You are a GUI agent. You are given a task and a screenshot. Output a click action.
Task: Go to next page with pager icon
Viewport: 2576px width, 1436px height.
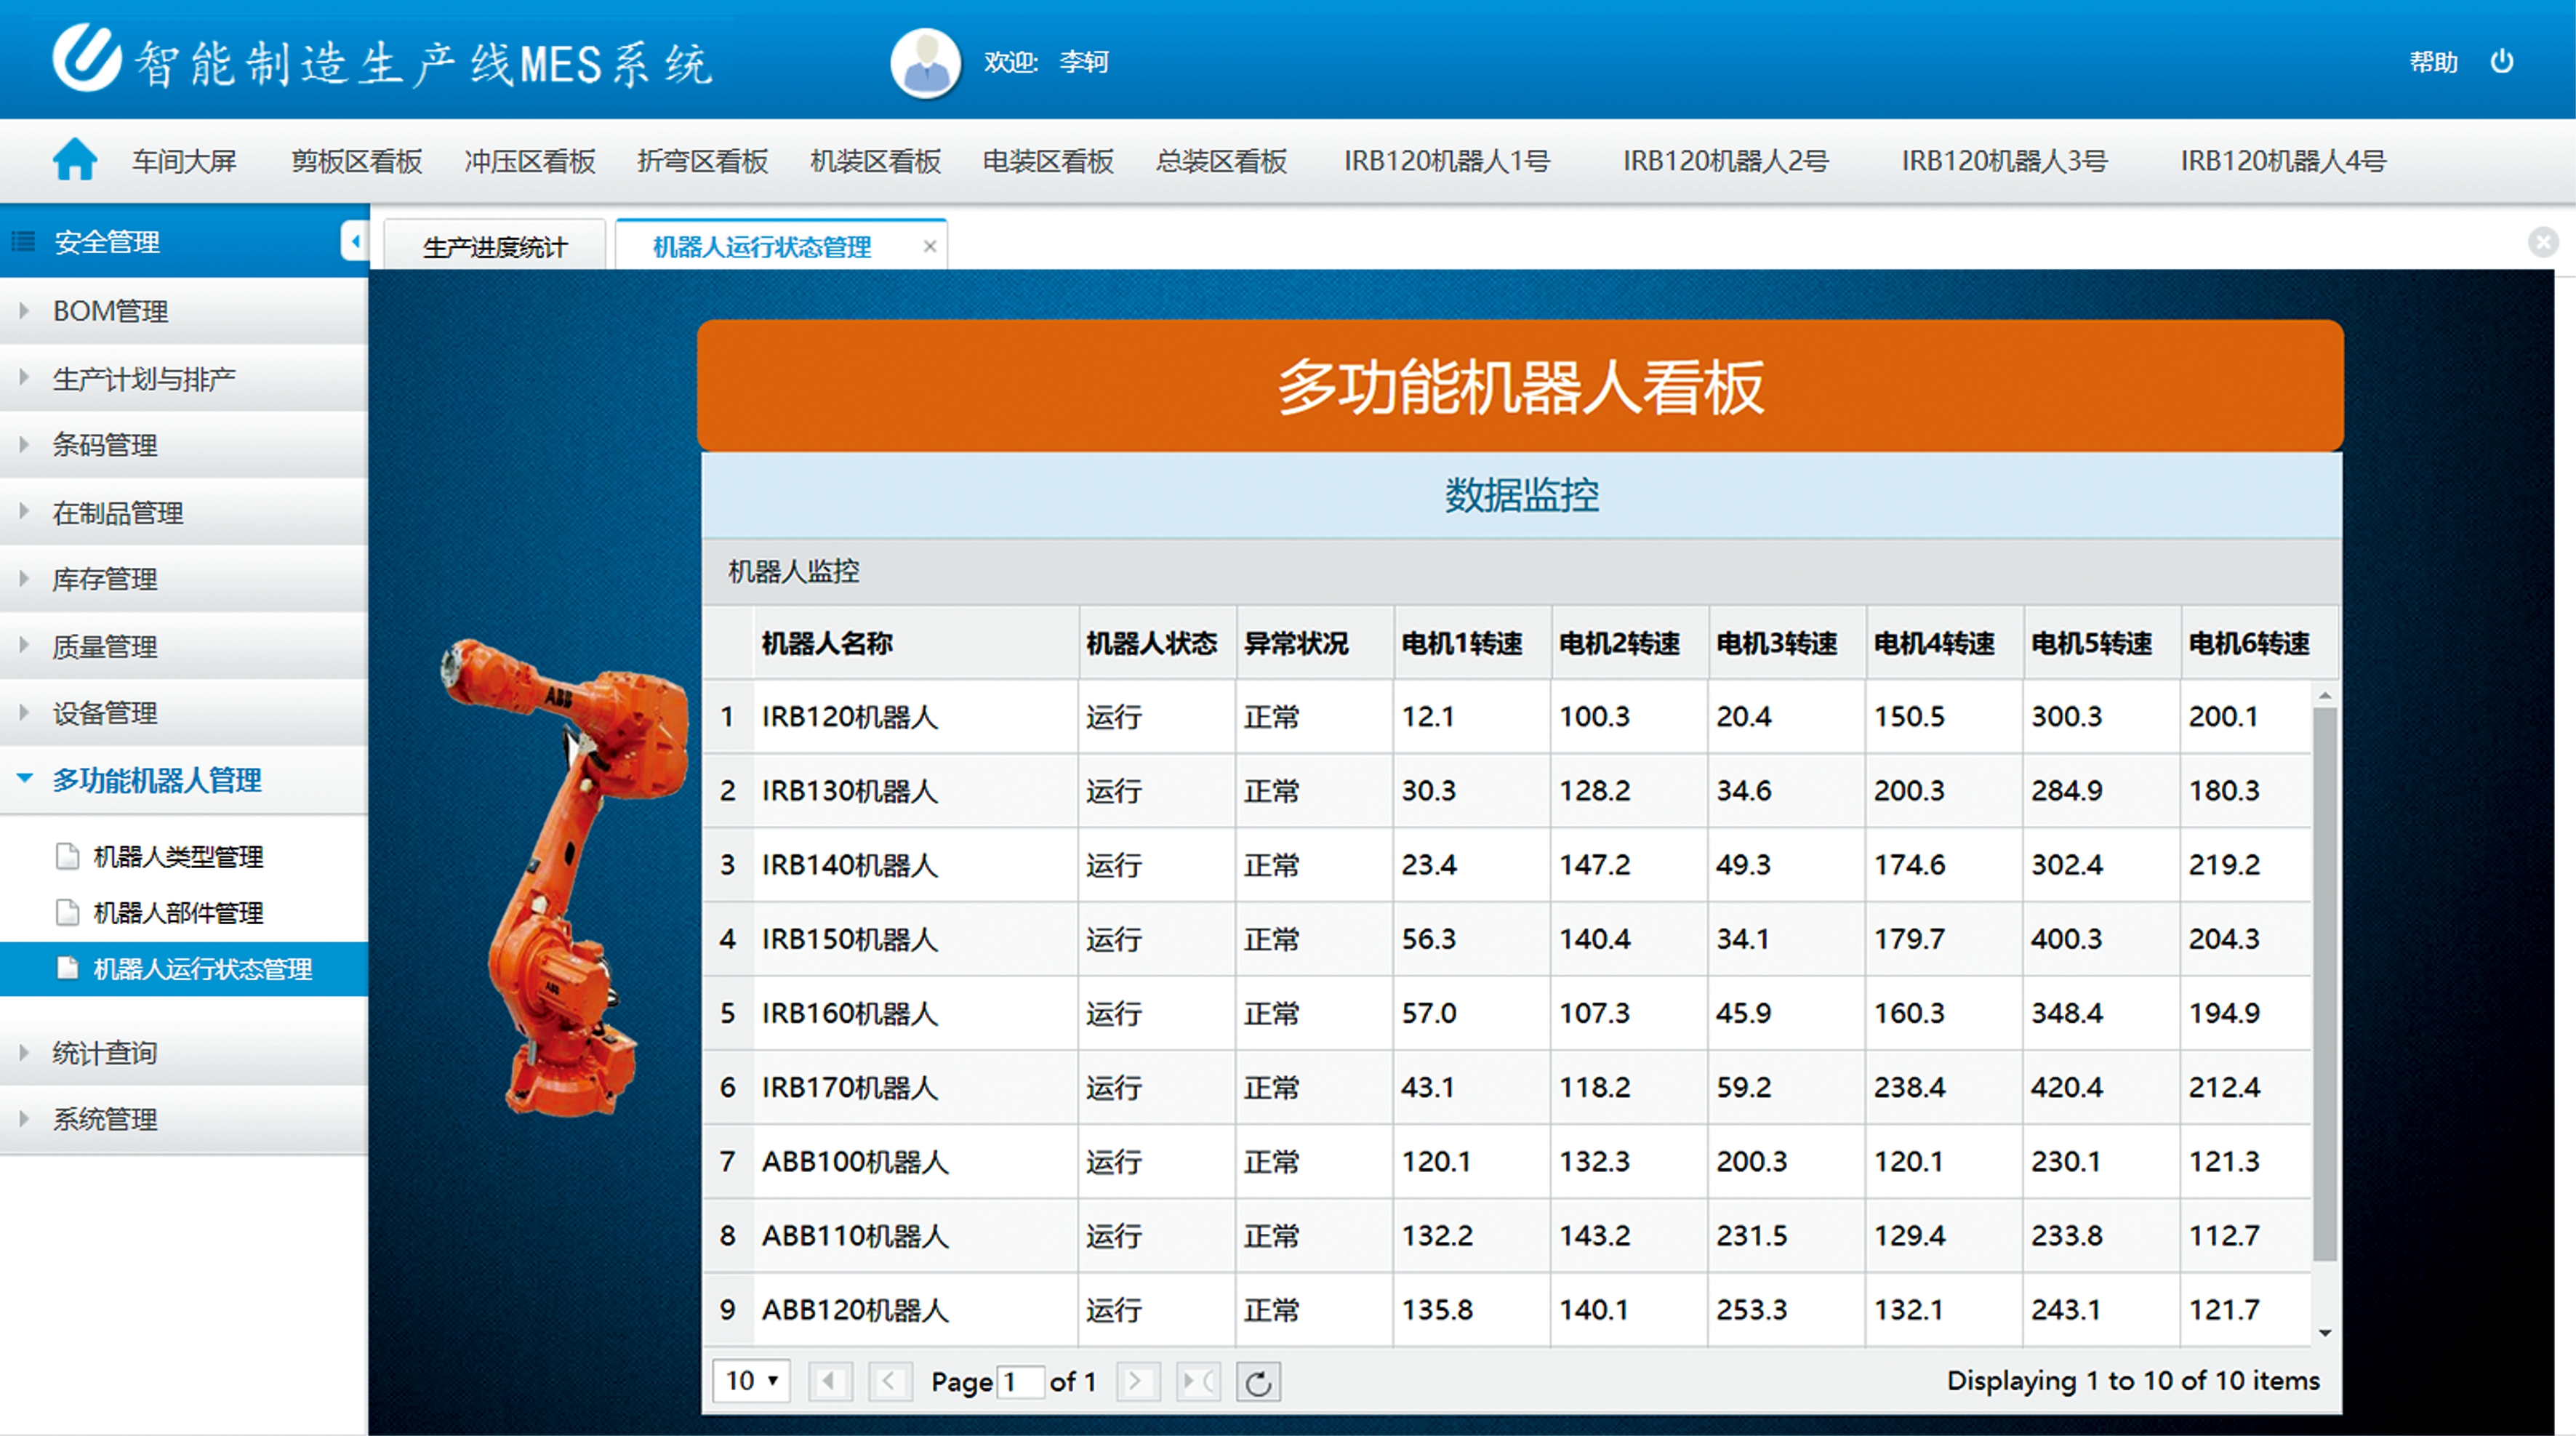coord(1137,1382)
